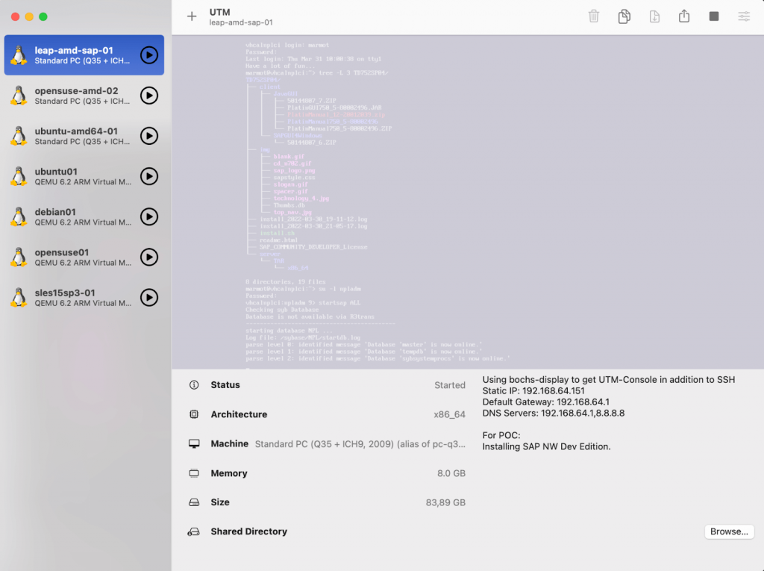The height and width of the screenshot is (571, 764).
Task: Click the 83,89 GB size value
Action: click(445, 503)
